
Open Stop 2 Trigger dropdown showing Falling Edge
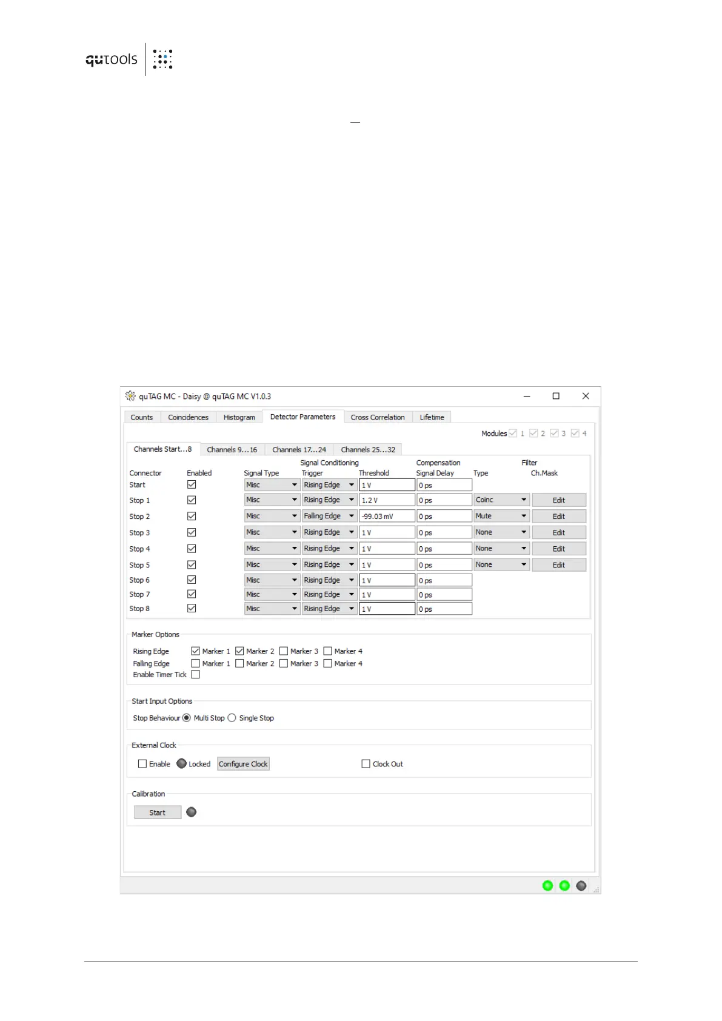pyautogui.click(x=329, y=516)
